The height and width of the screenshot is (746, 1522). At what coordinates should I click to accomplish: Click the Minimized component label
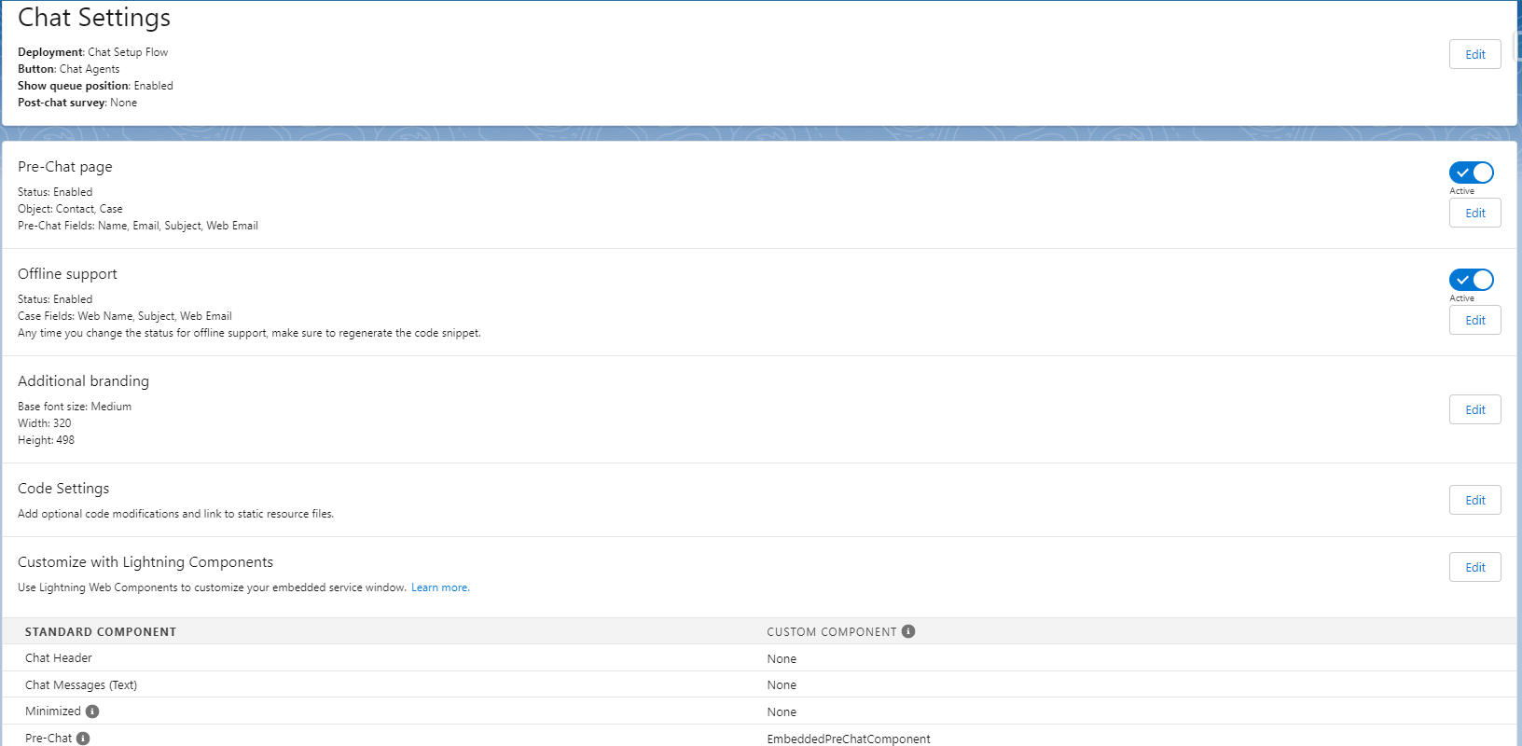(x=53, y=711)
